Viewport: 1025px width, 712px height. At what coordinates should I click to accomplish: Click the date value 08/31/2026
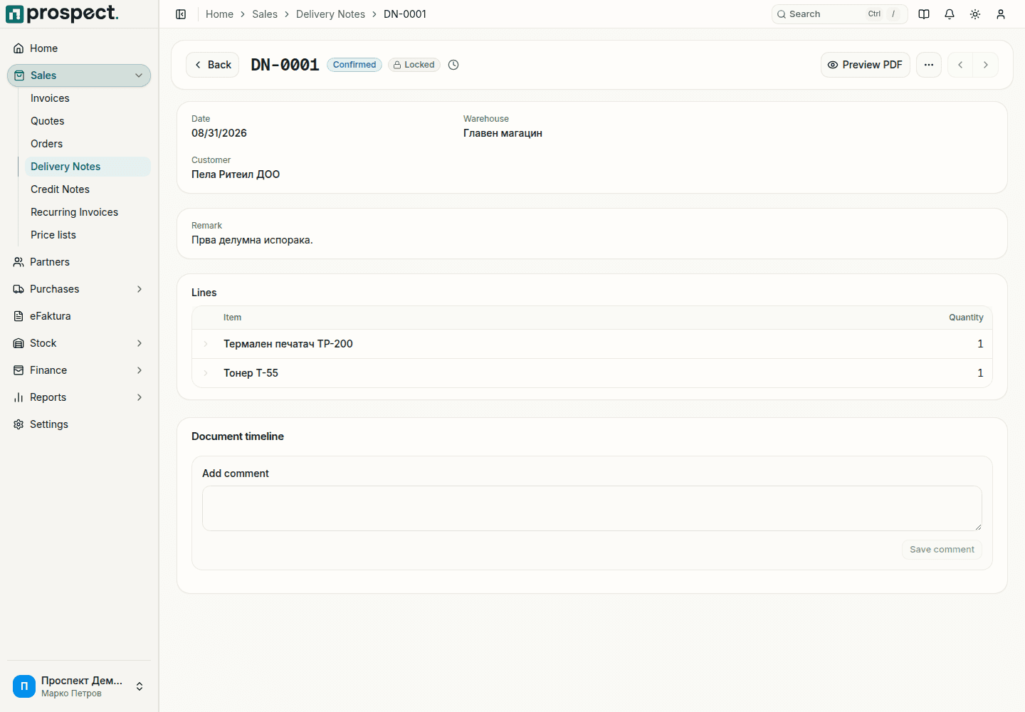point(219,133)
